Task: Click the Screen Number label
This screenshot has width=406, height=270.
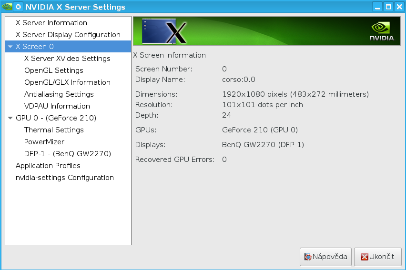Action: [x=164, y=69]
